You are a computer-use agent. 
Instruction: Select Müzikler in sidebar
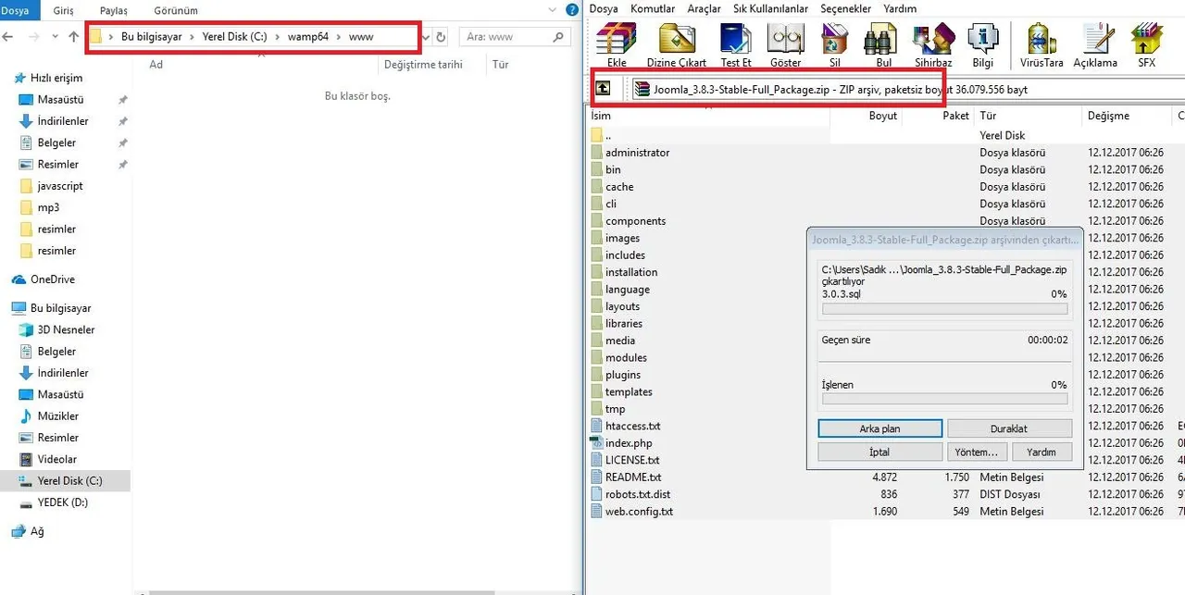(x=58, y=416)
